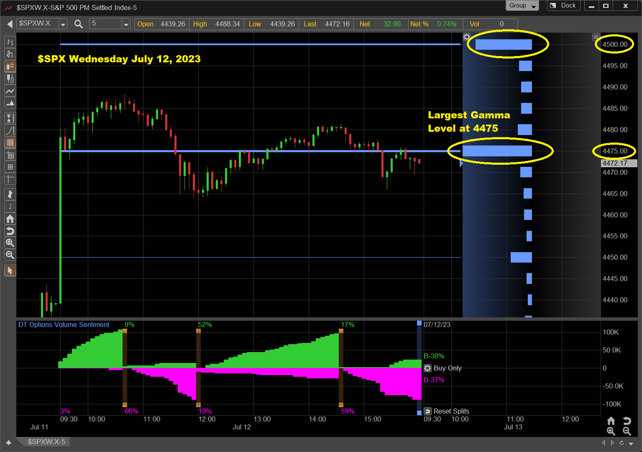642x452 pixels.
Task: Click the B-38% green label
Action: (434, 356)
